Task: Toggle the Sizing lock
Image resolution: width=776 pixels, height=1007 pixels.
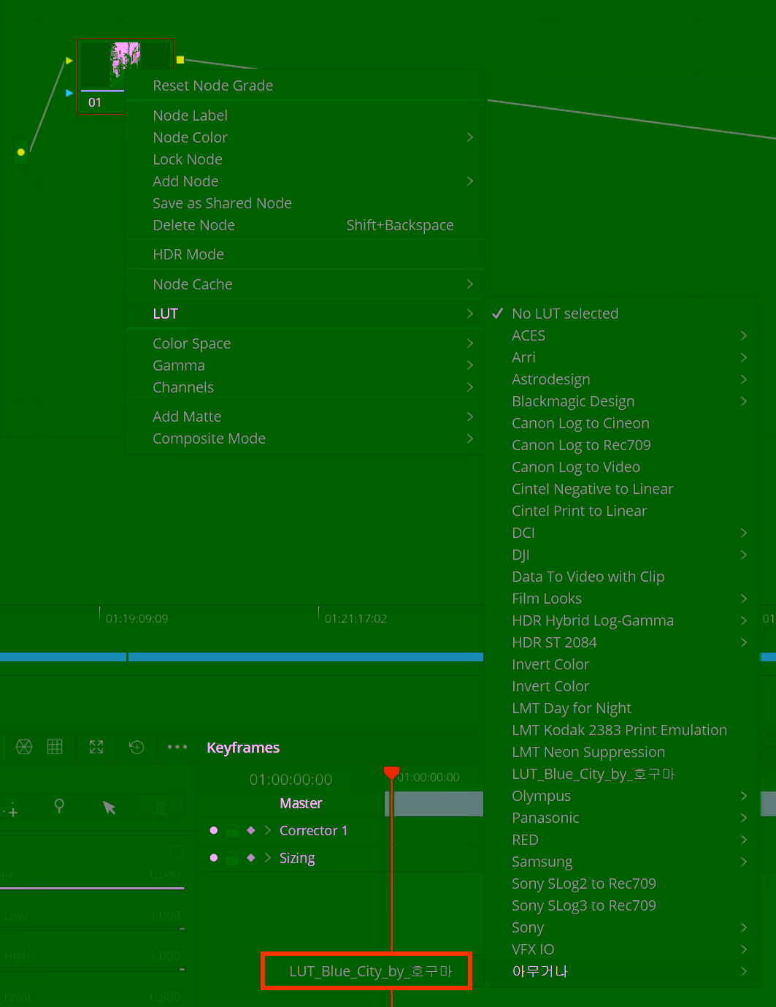Action: coord(232,857)
